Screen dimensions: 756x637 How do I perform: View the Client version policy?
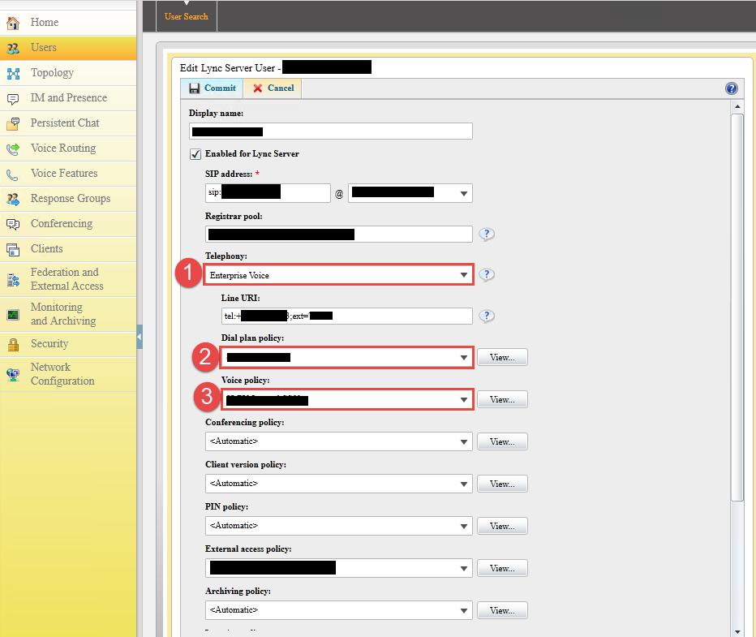502,484
